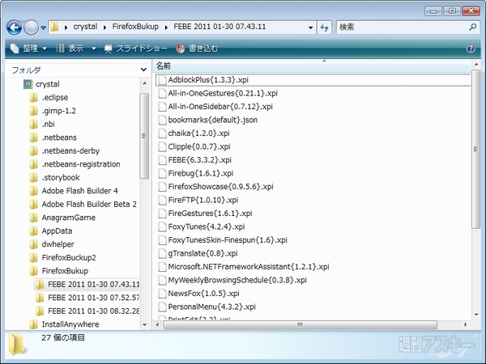Click the file list horizontal scrollbar thumb
This screenshot has height=364, width=486.
300,324
